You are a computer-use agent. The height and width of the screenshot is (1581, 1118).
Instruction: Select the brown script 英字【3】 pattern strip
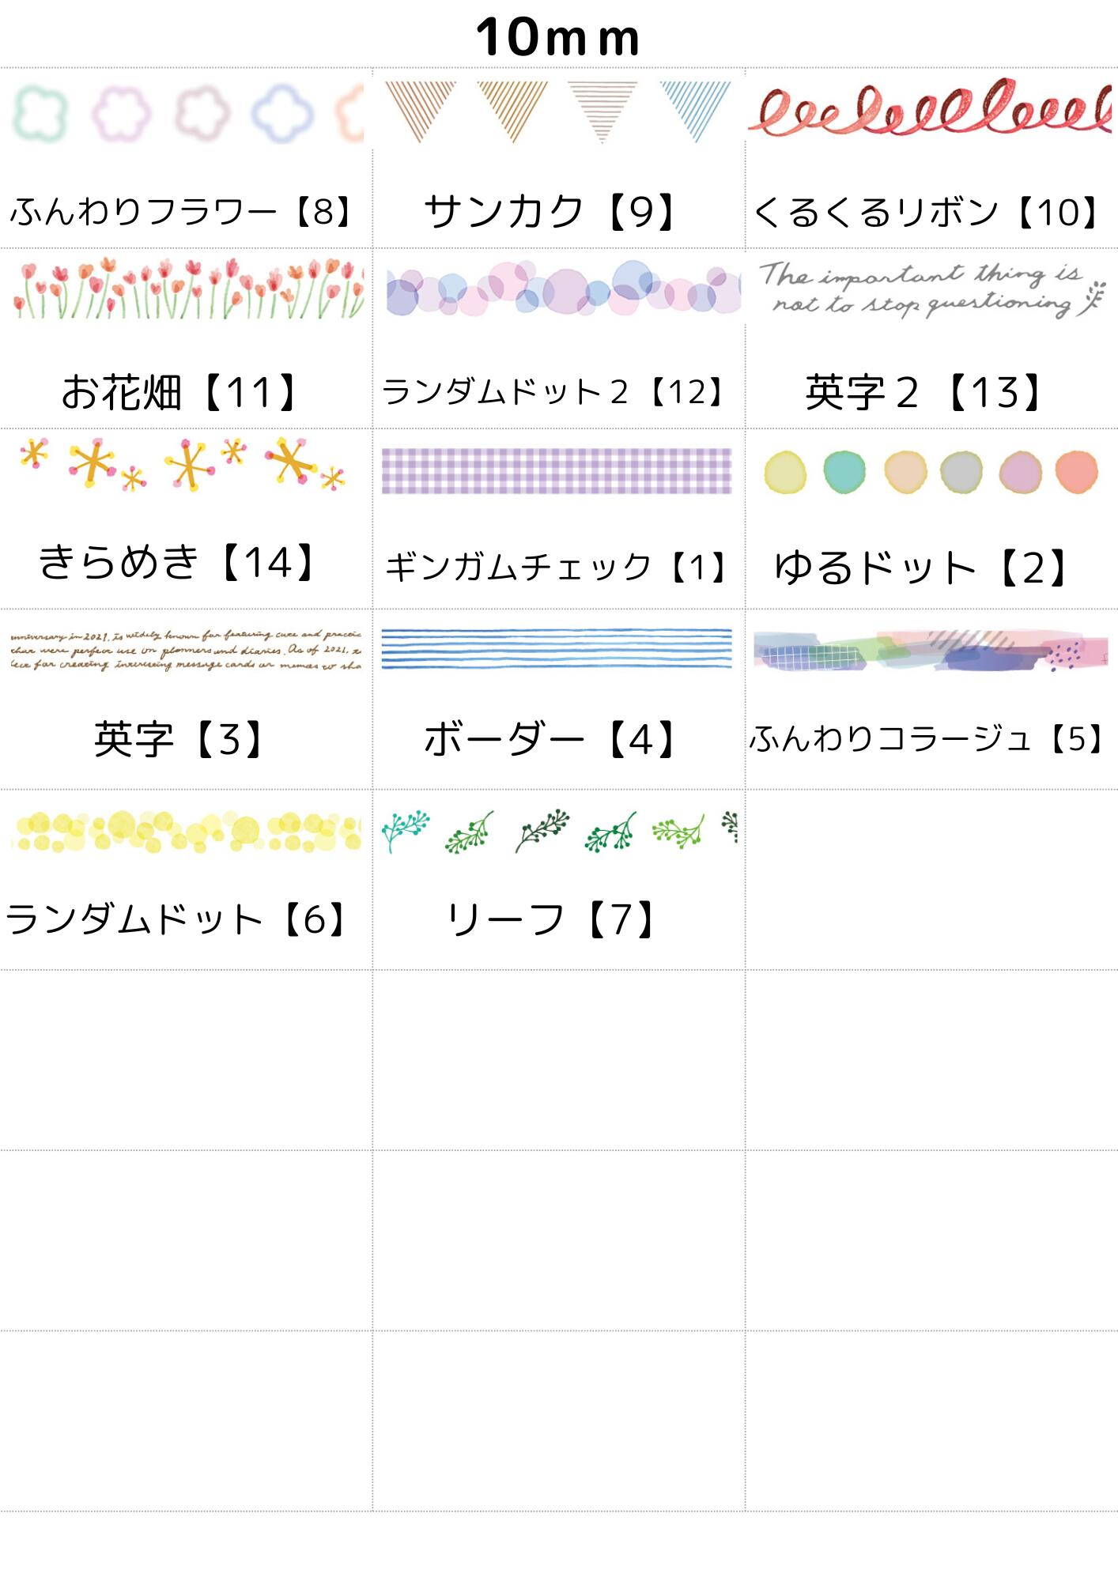(x=187, y=650)
